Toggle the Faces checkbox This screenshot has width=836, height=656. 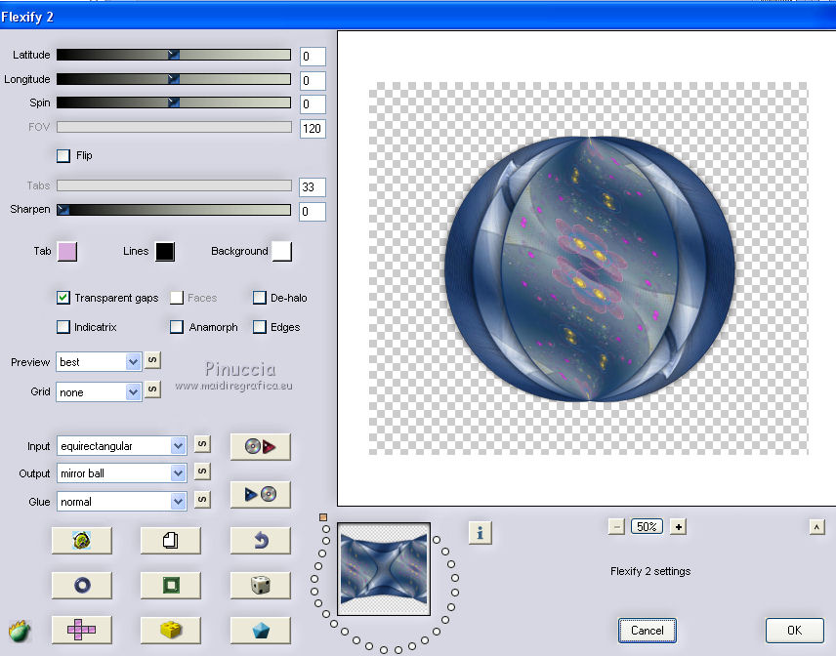click(177, 298)
